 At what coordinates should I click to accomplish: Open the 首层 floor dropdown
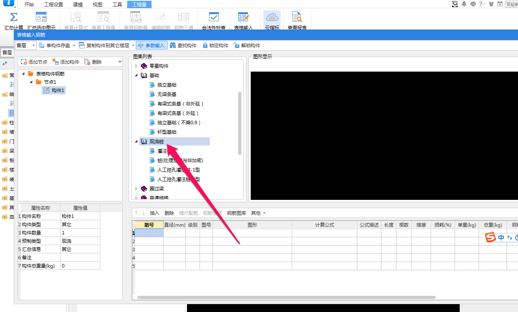point(26,46)
